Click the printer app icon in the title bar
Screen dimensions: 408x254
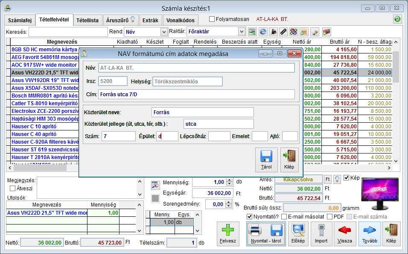pos(8,8)
